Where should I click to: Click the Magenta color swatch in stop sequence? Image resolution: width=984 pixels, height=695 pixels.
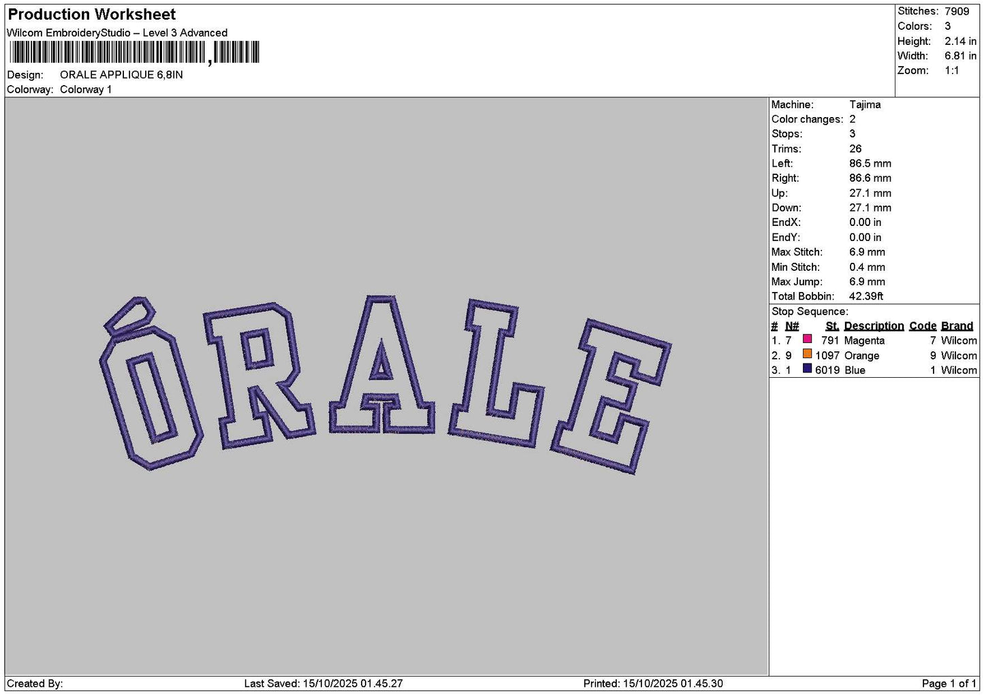807,339
